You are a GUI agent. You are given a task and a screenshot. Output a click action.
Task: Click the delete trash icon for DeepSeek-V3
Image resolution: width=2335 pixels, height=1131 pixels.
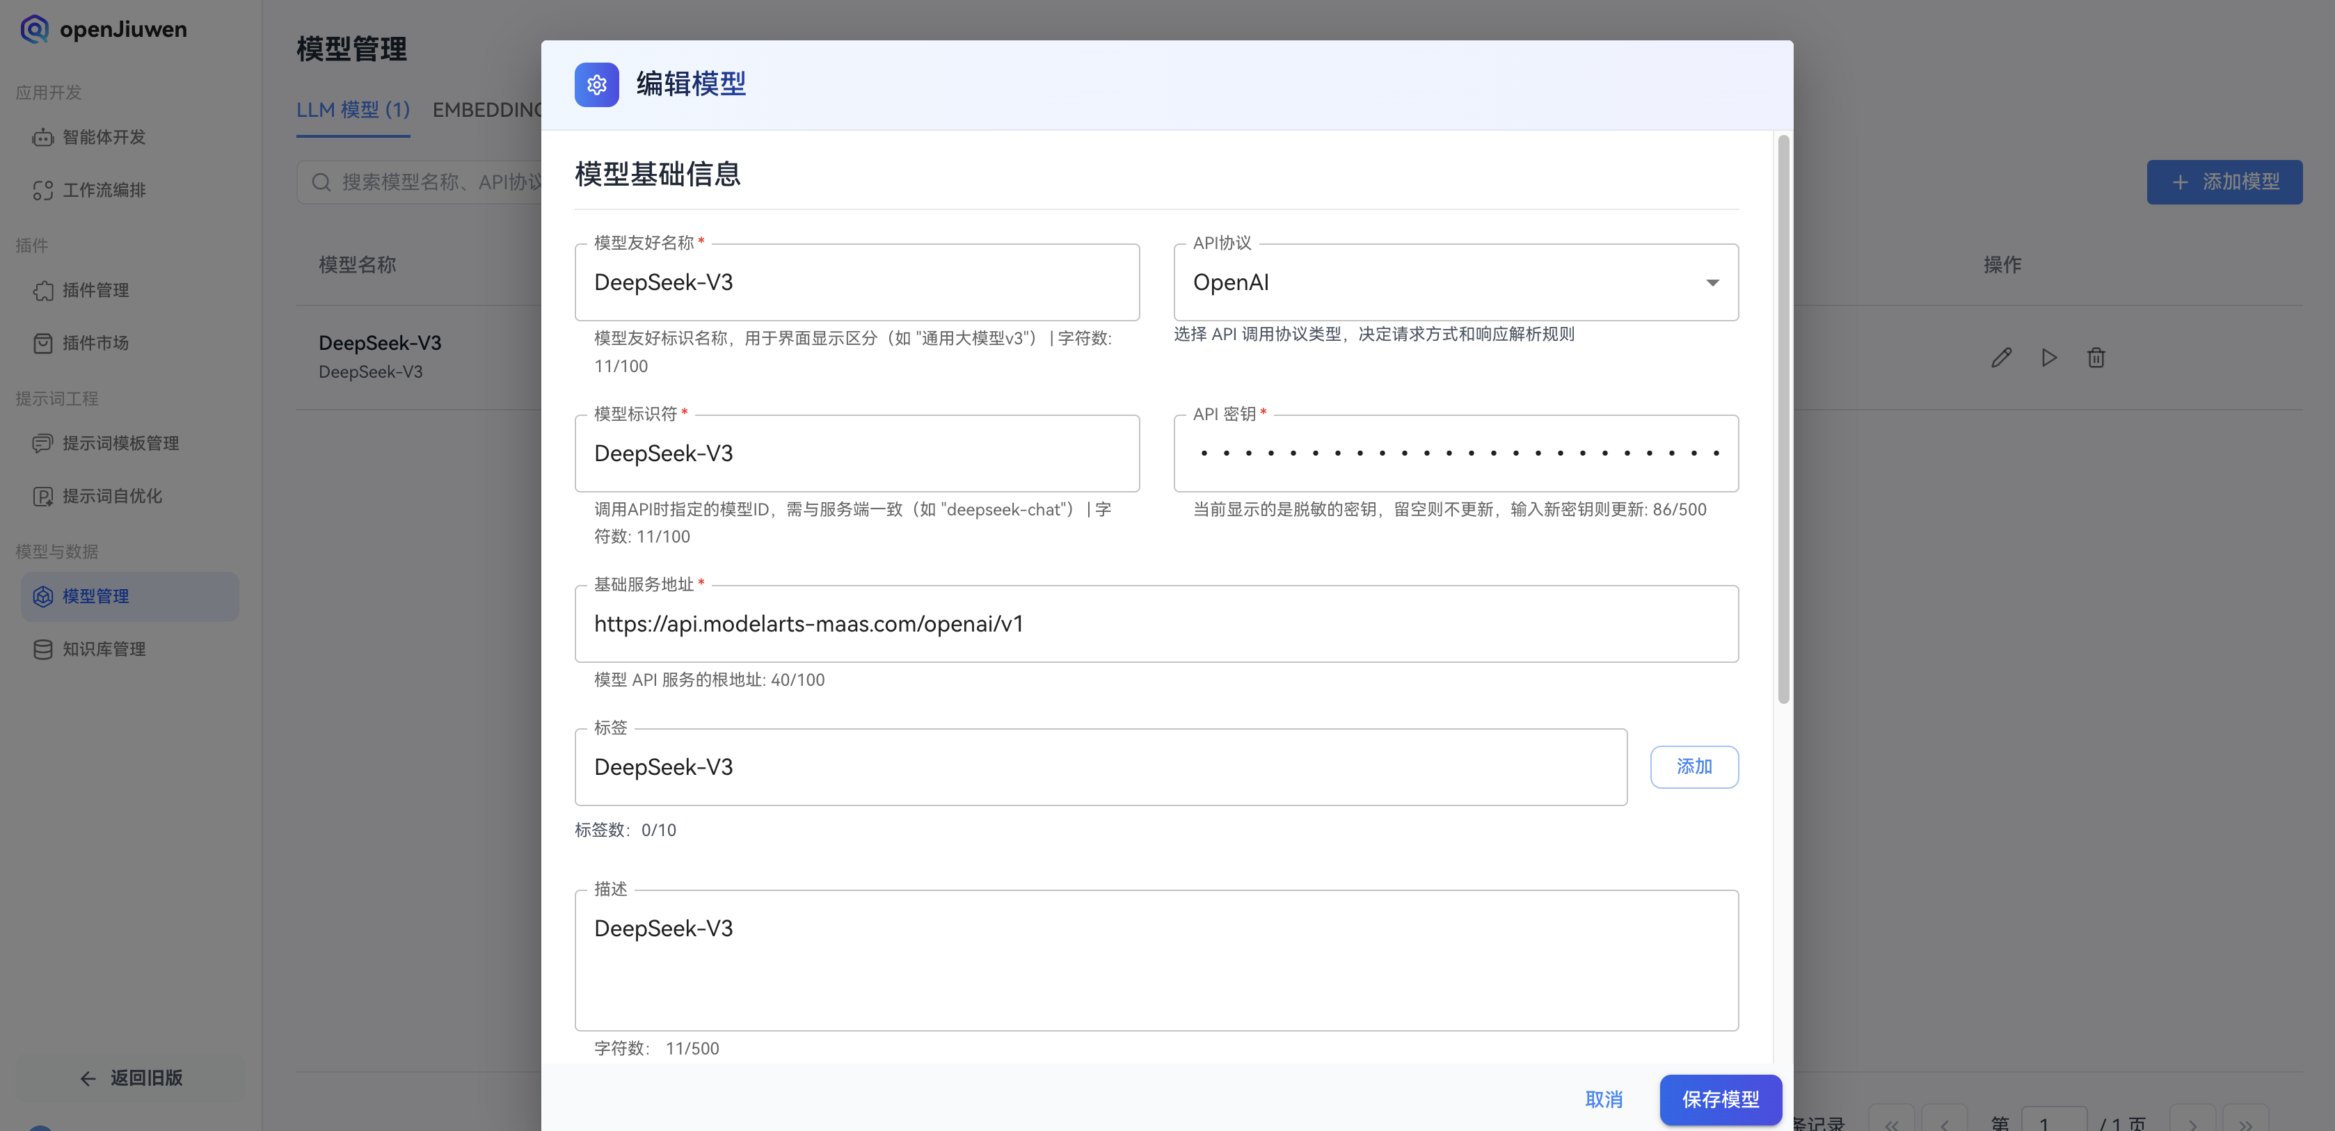[2096, 357]
